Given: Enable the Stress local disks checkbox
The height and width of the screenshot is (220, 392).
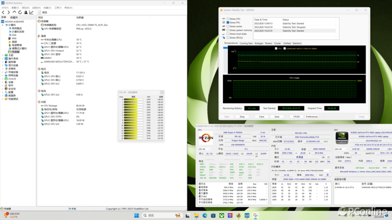Looking at the screenshot, I should [x=228, y=34].
